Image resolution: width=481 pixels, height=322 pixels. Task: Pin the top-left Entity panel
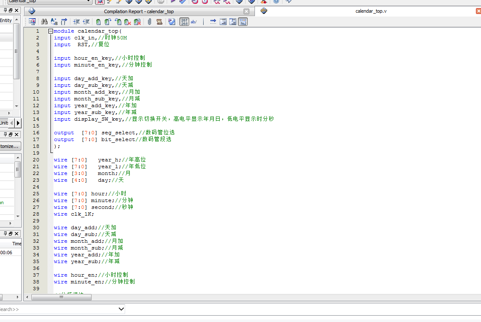(x=5, y=10)
